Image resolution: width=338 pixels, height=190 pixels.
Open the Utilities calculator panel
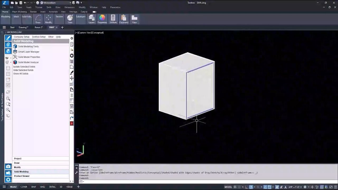(x=113, y=19)
